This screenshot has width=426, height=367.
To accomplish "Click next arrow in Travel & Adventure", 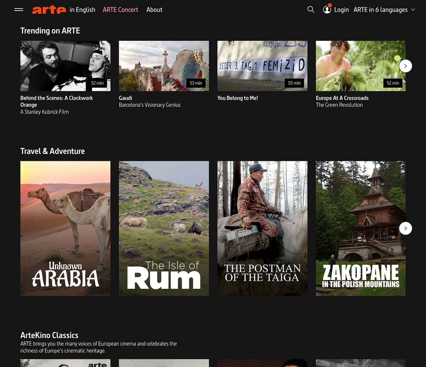I will [405, 229].
